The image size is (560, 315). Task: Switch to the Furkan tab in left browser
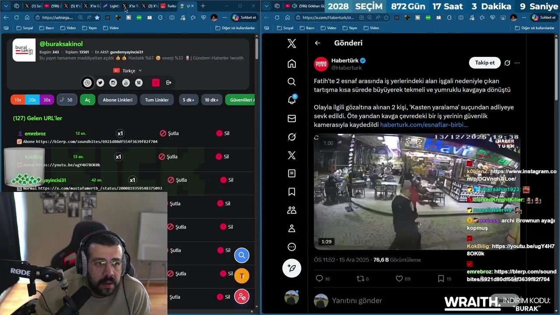click(x=169, y=6)
